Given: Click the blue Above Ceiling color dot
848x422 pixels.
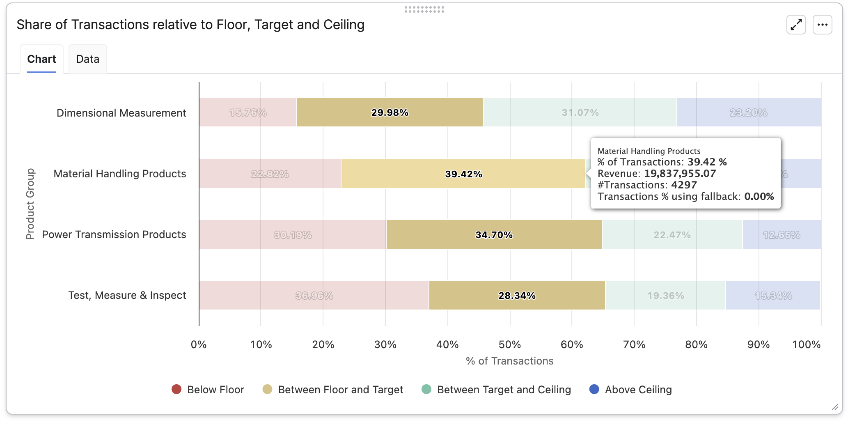Looking at the screenshot, I should coord(594,389).
